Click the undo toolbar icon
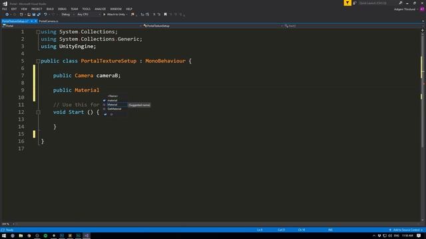 pos(45,15)
